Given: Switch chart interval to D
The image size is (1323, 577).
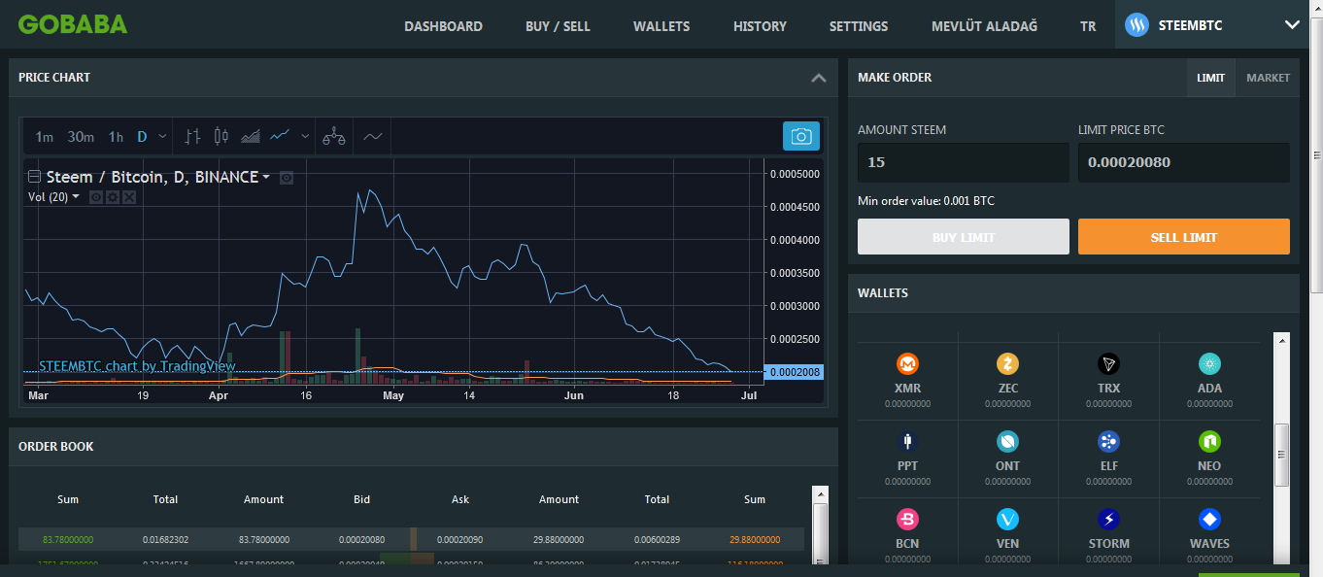Looking at the screenshot, I should tap(142, 137).
